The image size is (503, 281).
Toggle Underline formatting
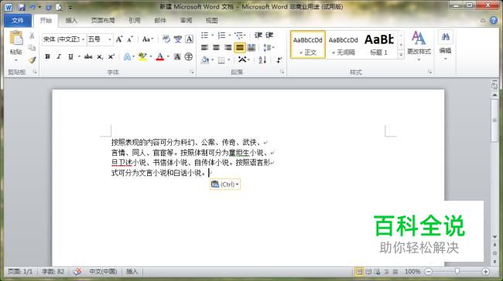pyautogui.click(x=70, y=57)
